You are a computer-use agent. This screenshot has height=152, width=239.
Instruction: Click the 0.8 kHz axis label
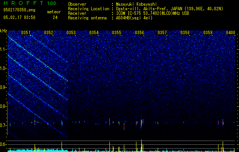pos(3,106)
